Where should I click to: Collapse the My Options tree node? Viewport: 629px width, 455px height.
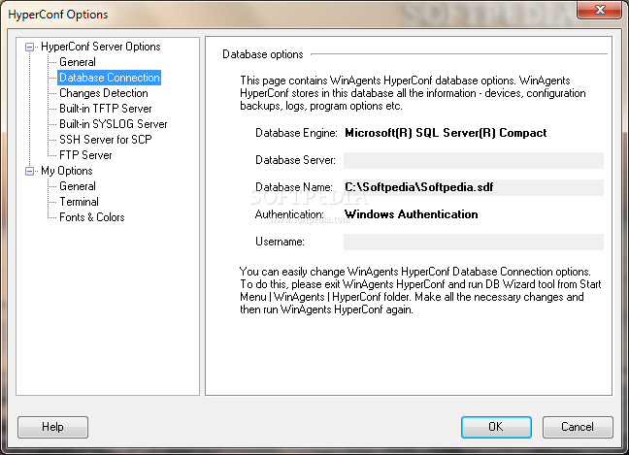(x=29, y=172)
